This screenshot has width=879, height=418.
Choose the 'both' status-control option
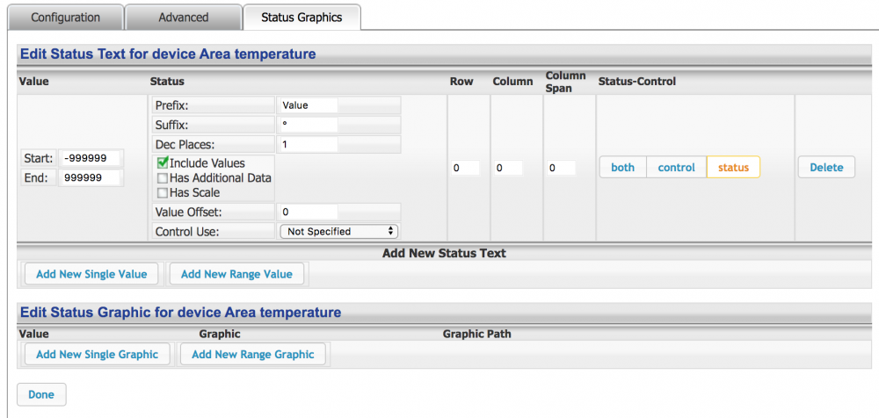622,168
